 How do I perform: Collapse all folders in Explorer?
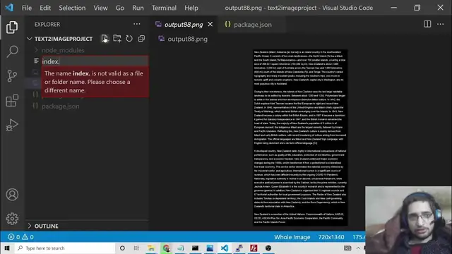point(141,39)
